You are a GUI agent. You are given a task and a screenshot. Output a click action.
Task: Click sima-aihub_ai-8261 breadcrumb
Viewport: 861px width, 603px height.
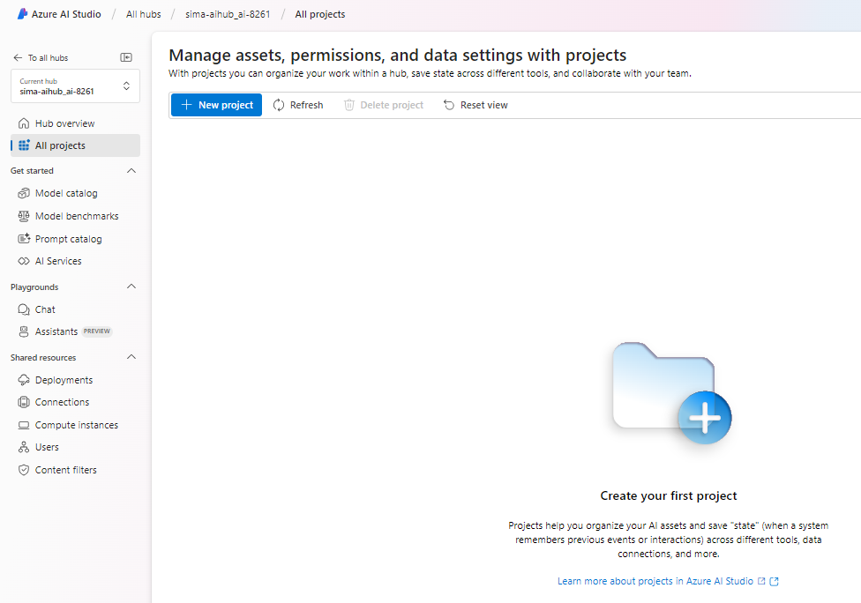click(x=228, y=14)
